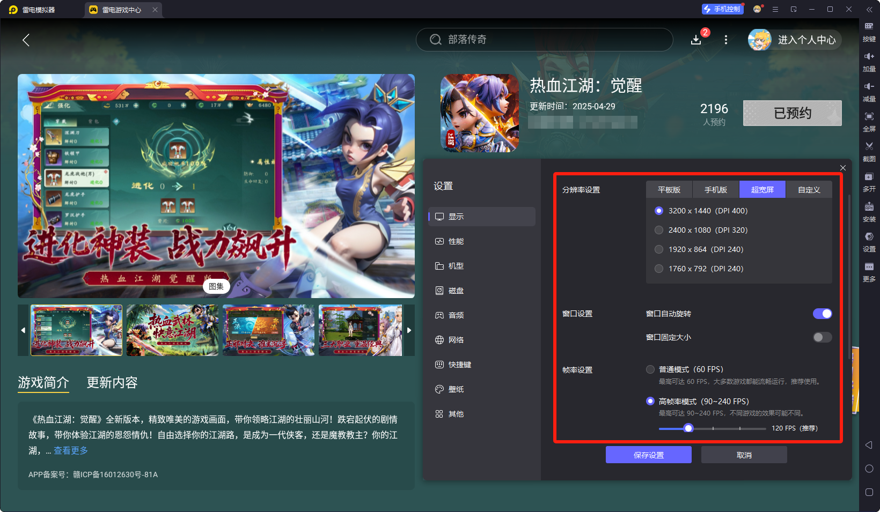Click the title bar window popout icon
This screenshot has height=512, width=880.
click(794, 9)
